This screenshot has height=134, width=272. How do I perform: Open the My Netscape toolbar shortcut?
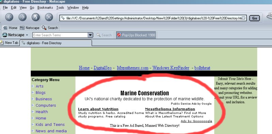(30, 28)
